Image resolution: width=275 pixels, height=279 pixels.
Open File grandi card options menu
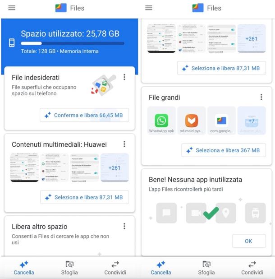tap(261, 97)
